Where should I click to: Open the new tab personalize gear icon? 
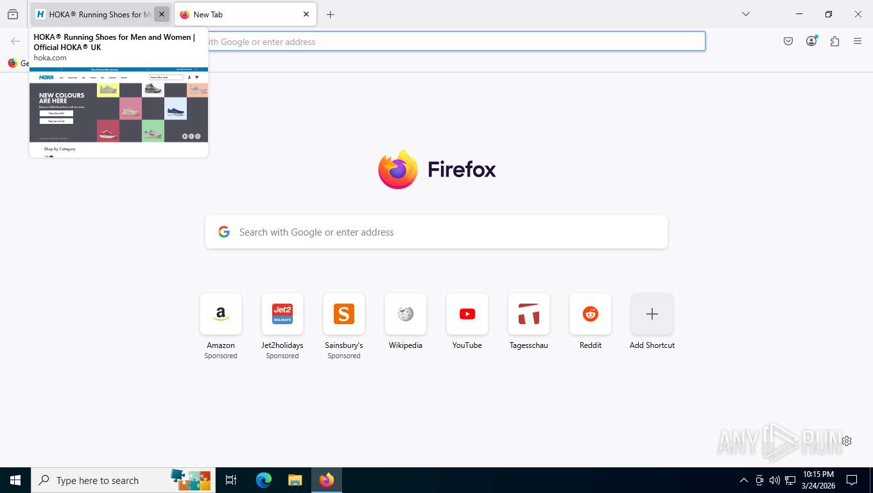[x=847, y=441]
